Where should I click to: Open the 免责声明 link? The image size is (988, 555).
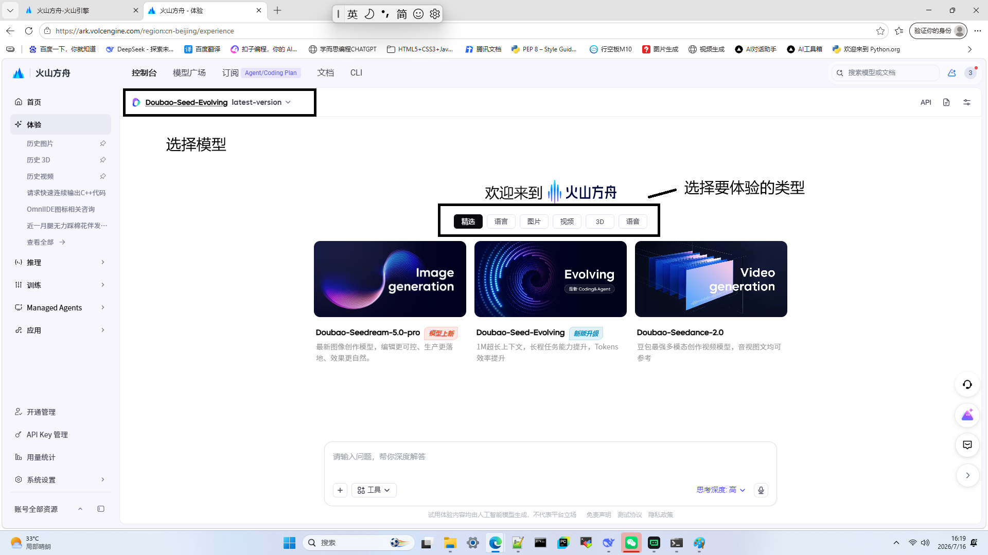[598, 515]
